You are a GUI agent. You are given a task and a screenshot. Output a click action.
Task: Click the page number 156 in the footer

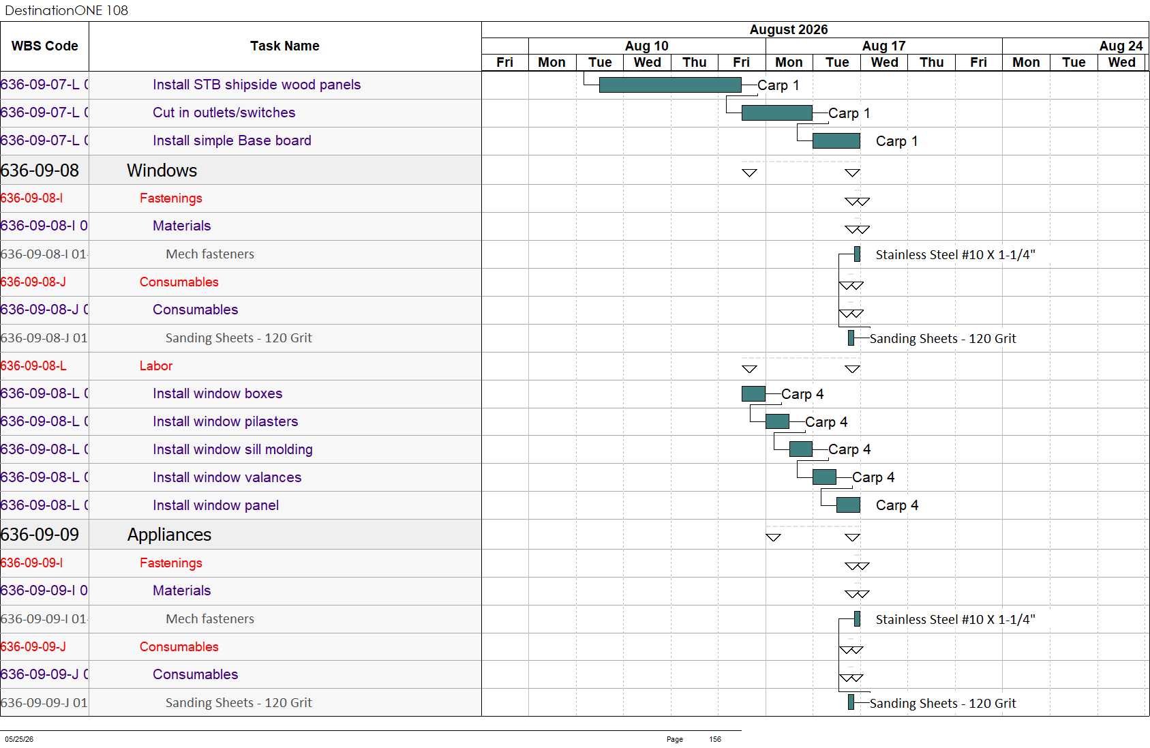[715, 739]
